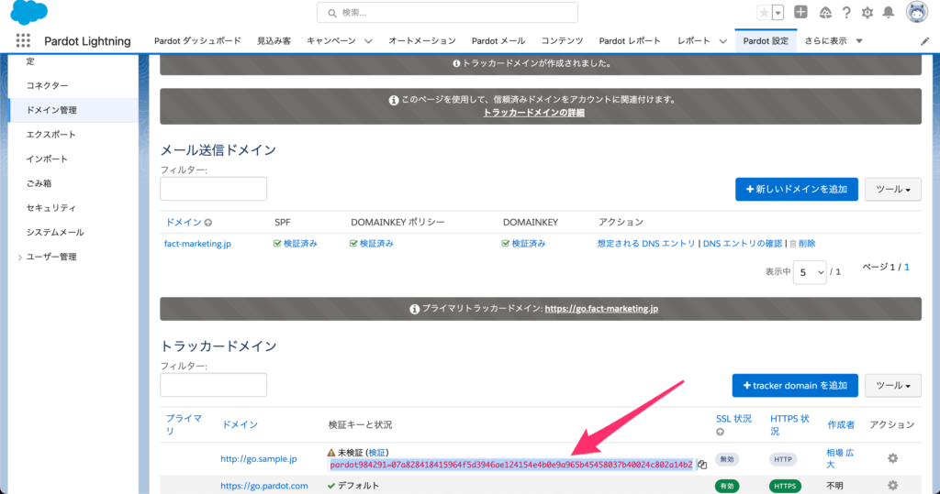The height and width of the screenshot is (494, 940).
Task: Open the notifications bell
Action: (x=889, y=13)
